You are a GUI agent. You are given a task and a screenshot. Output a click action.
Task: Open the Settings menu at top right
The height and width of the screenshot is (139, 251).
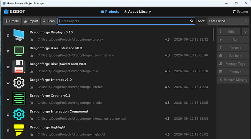240,12
